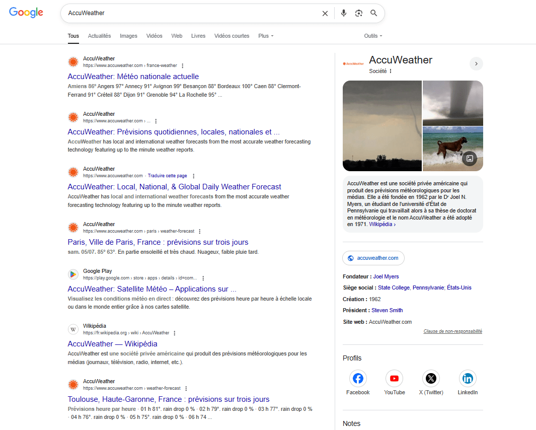Click the Notes section heading
This screenshot has width=536, height=430.
[351, 423]
